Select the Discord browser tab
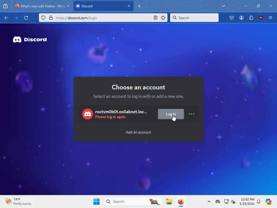This screenshot has height=208, width=277. click(x=103, y=6)
